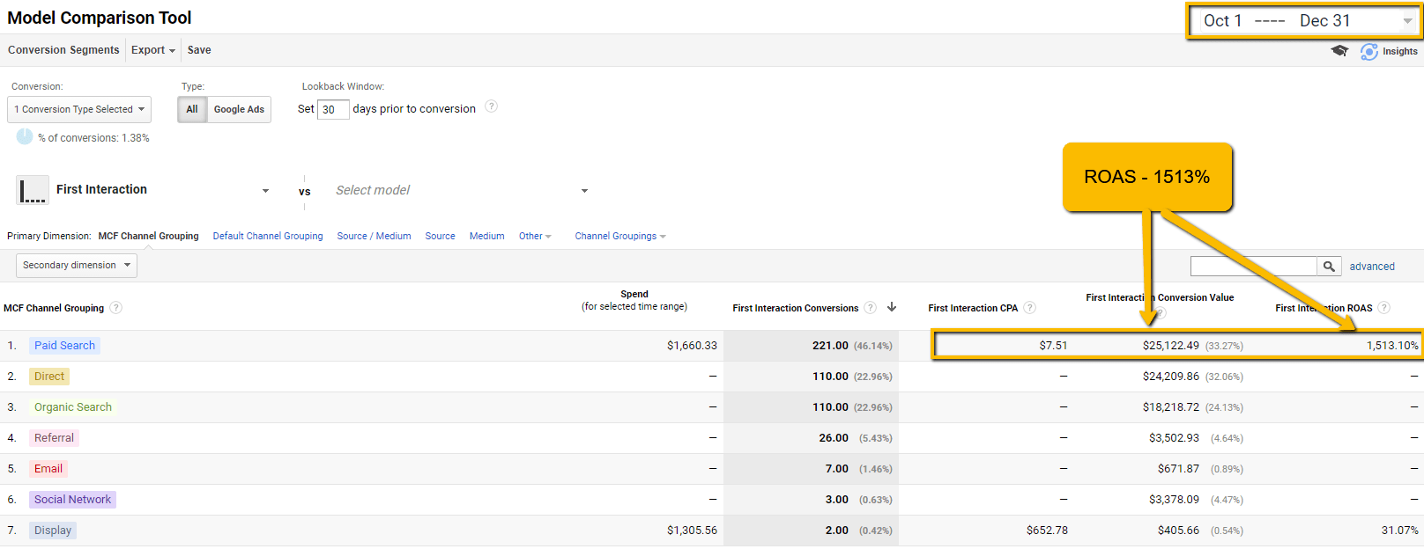Screen dimensions: 1424x549
Task: Sort by First Interaction Conversions header
Action: click(795, 308)
